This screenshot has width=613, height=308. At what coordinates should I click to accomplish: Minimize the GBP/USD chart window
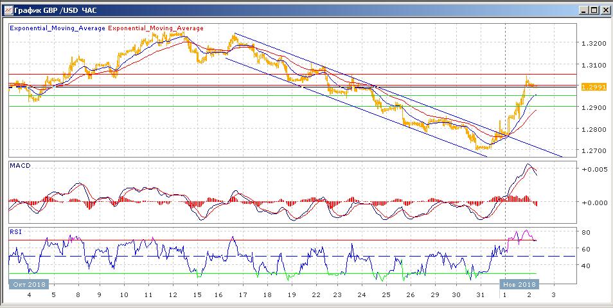point(583,10)
